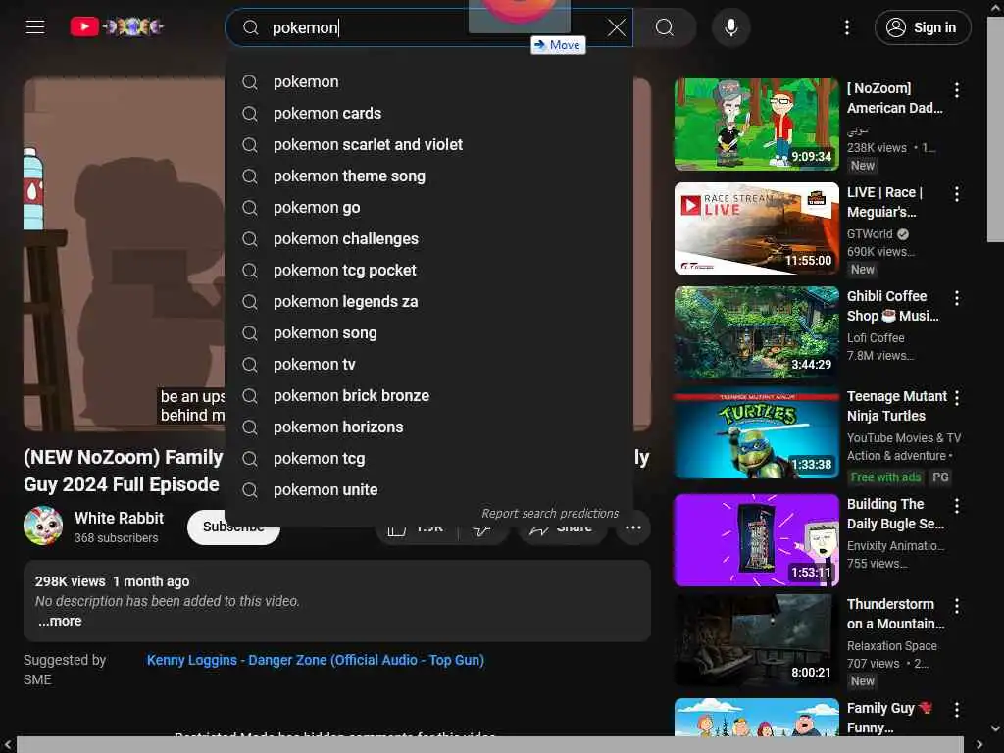Select suggestion "pokemon cards"
1004x753 pixels.
pyautogui.click(x=428, y=114)
